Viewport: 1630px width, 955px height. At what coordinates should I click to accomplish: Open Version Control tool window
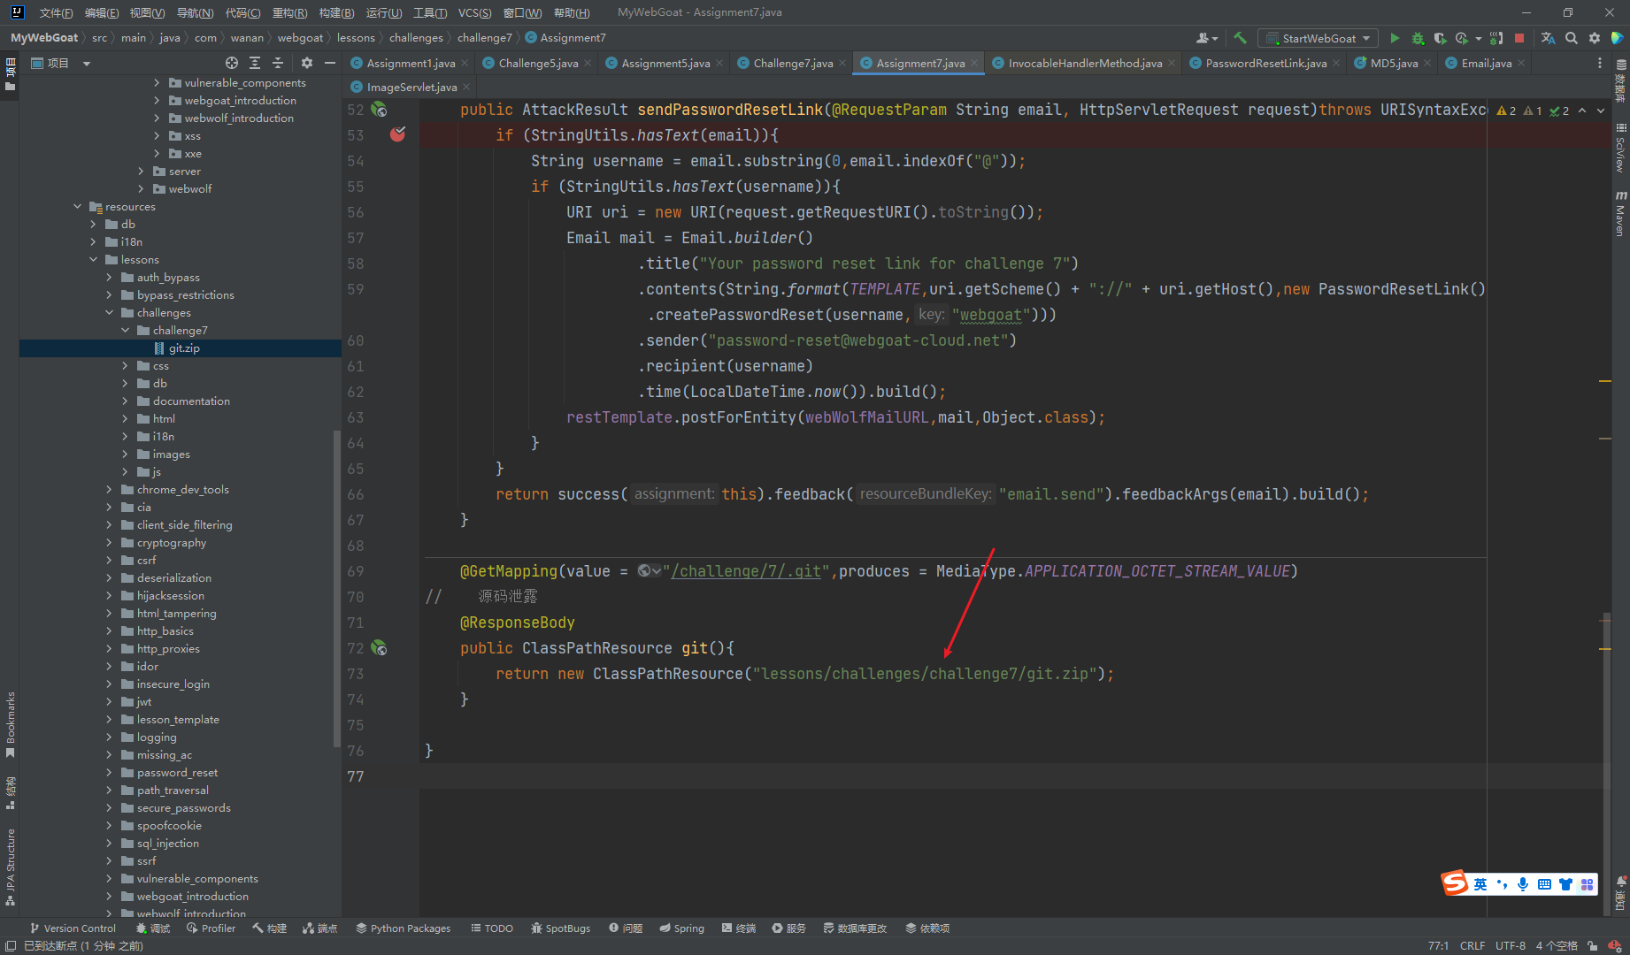(73, 928)
